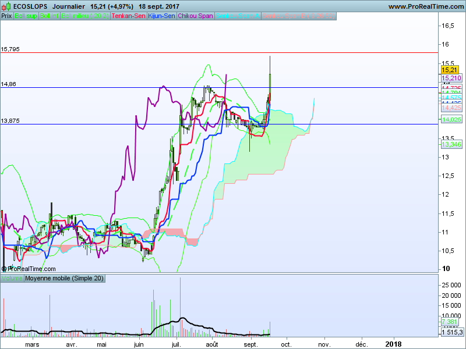Select the Prix indicator label
Viewport: 466px width, 349px height.
pyautogui.click(x=6, y=16)
